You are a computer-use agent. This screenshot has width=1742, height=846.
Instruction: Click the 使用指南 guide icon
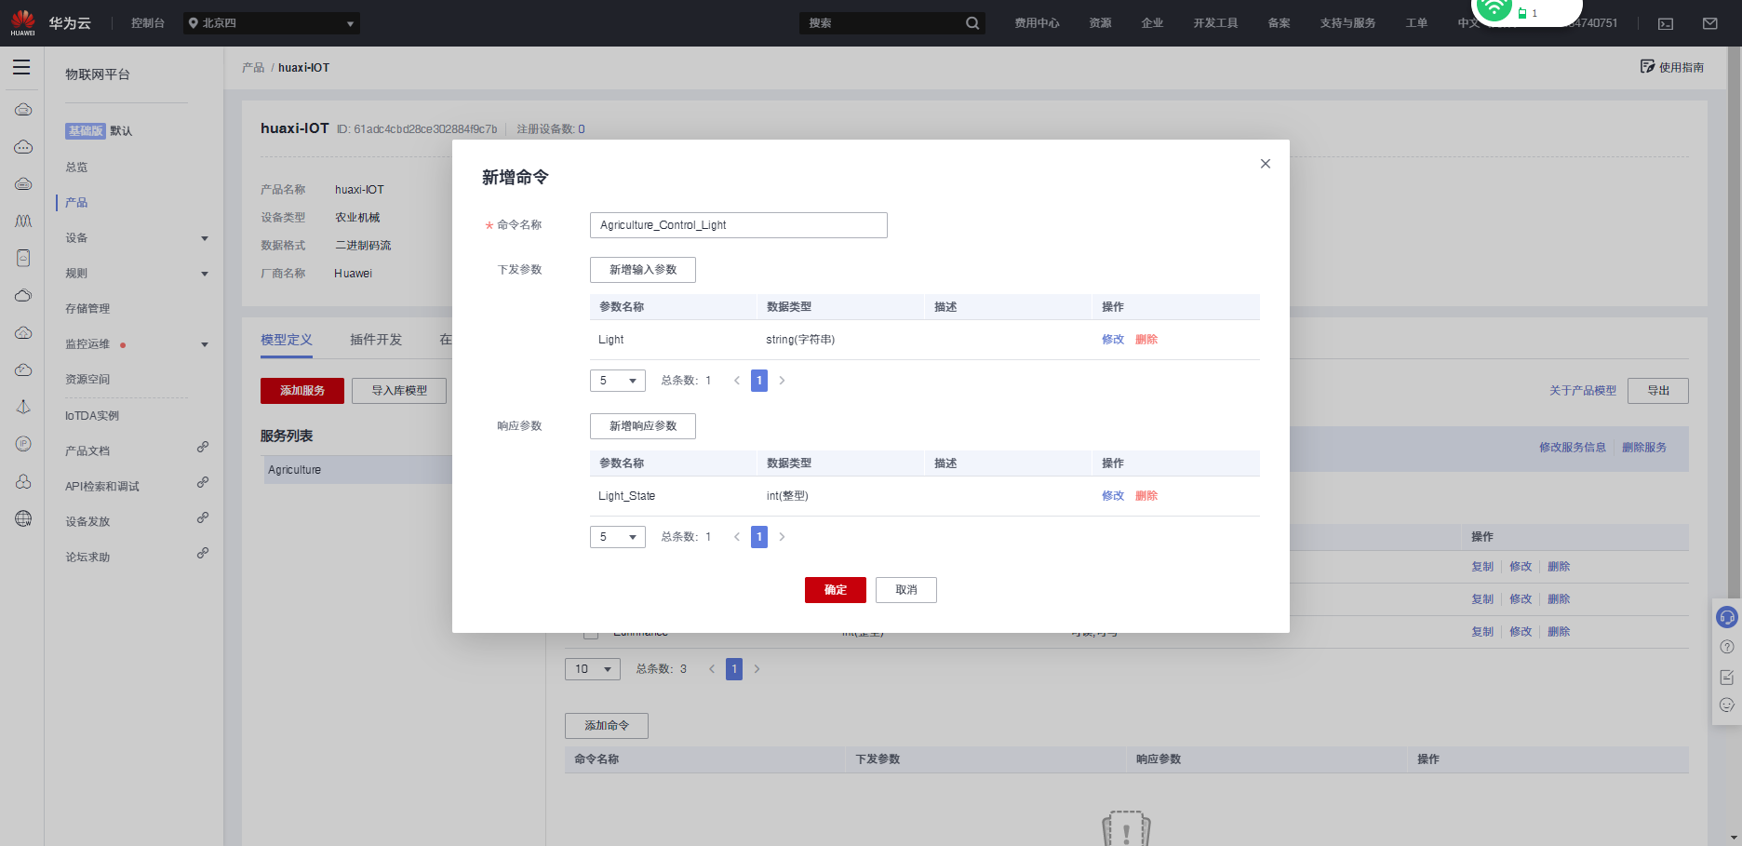point(1647,66)
